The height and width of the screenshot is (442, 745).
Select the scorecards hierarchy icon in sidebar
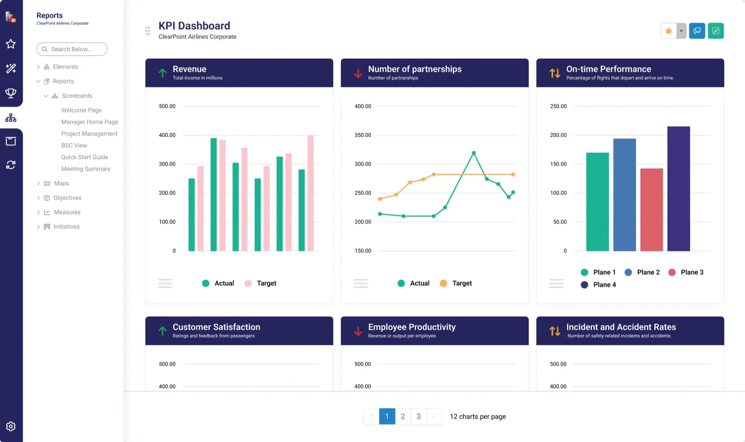[x=11, y=117]
